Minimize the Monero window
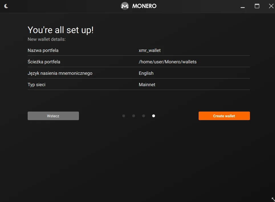 [x=243, y=7]
